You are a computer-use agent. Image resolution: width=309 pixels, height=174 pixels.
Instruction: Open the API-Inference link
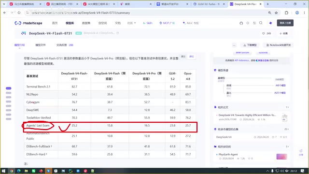coord(241,60)
